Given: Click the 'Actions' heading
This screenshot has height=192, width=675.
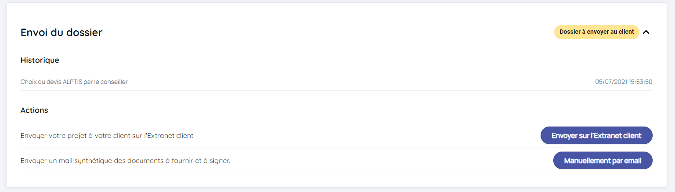Looking at the screenshot, I should point(34,110).
